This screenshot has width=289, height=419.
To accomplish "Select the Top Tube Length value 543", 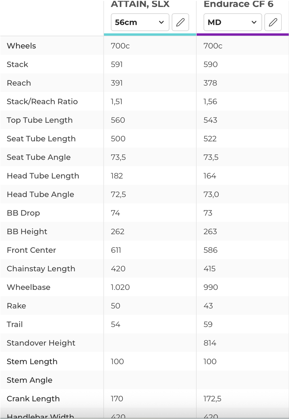I will pyautogui.click(x=210, y=120).
